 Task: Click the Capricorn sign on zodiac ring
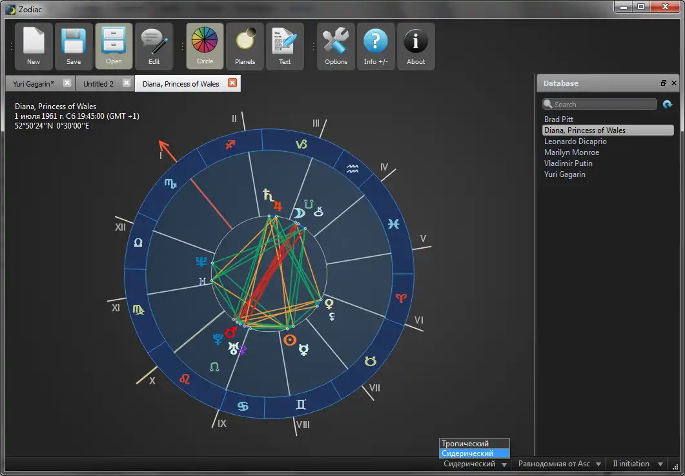click(301, 144)
